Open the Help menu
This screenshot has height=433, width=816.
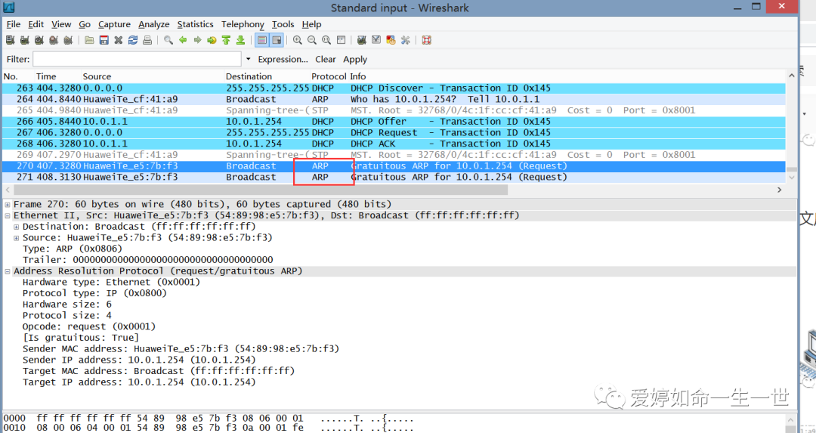[311, 24]
